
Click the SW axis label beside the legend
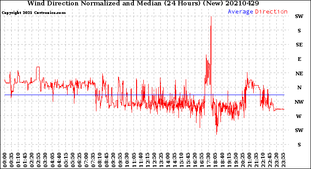(299, 16)
